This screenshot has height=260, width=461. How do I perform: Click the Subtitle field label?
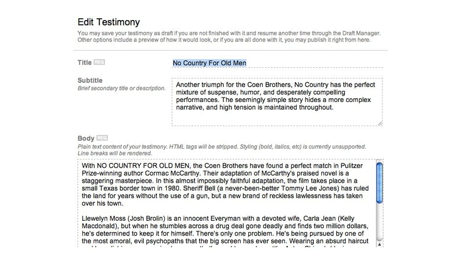[90, 80]
